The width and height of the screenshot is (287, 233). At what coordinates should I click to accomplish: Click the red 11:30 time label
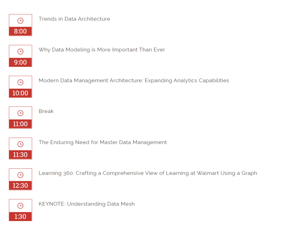20,155
